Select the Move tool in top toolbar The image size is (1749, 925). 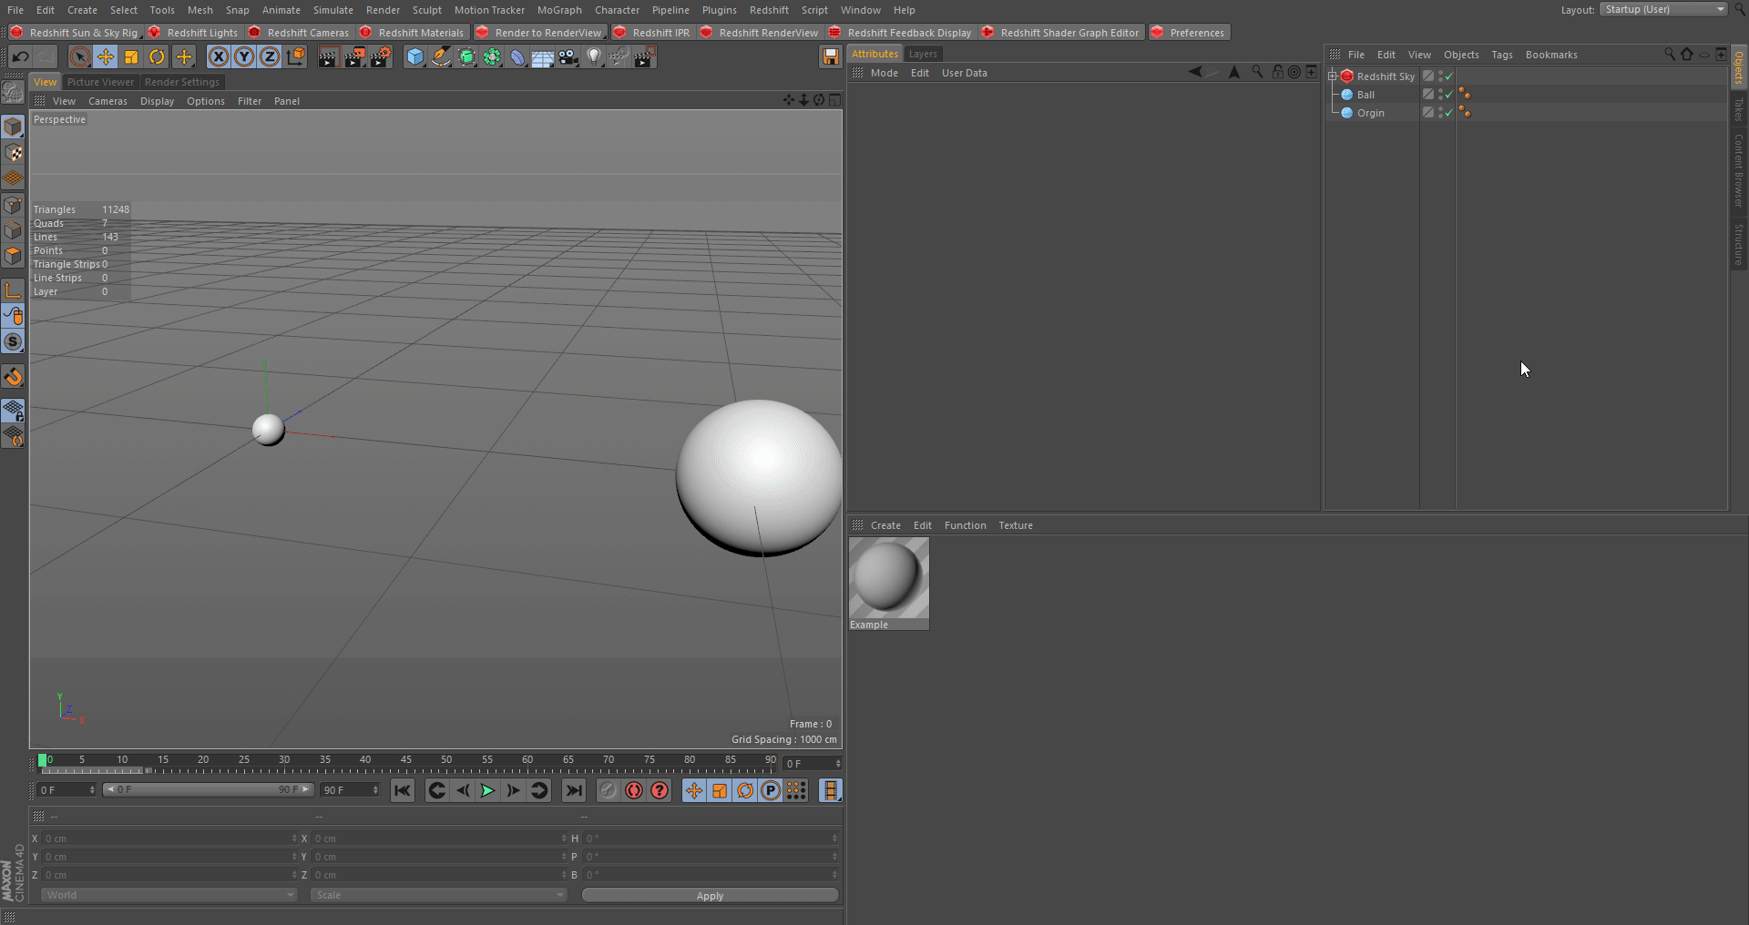point(106,57)
